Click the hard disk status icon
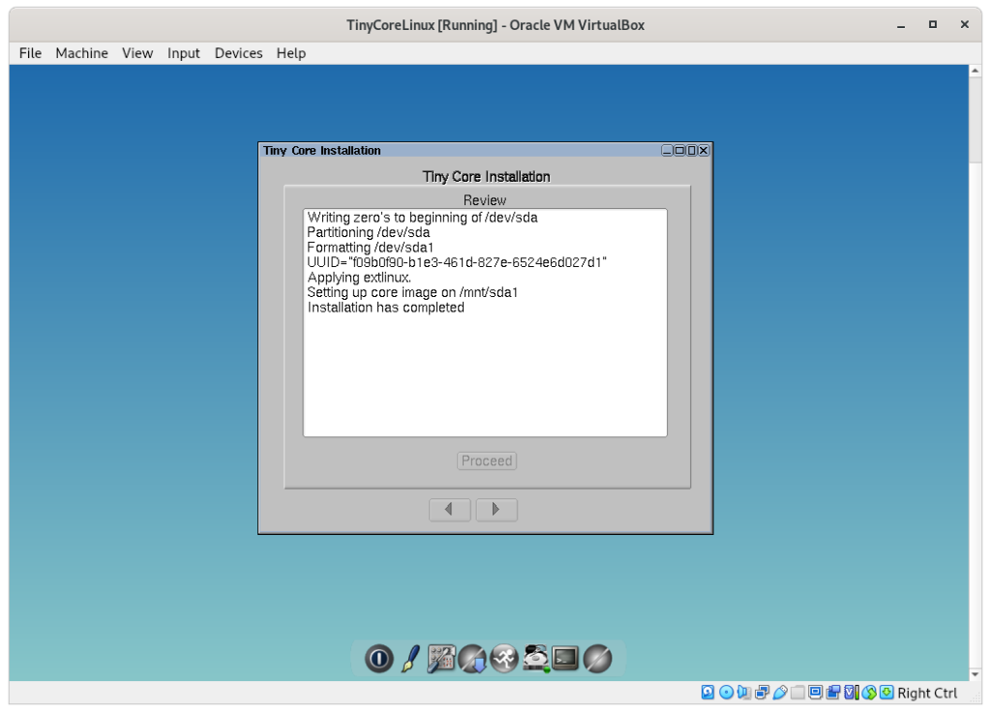 [706, 693]
